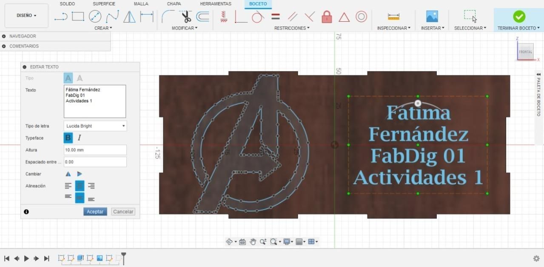The width and height of the screenshot is (544, 267).
Task: Open the Modificar dropdown menu
Action: pyautogui.click(x=185, y=28)
